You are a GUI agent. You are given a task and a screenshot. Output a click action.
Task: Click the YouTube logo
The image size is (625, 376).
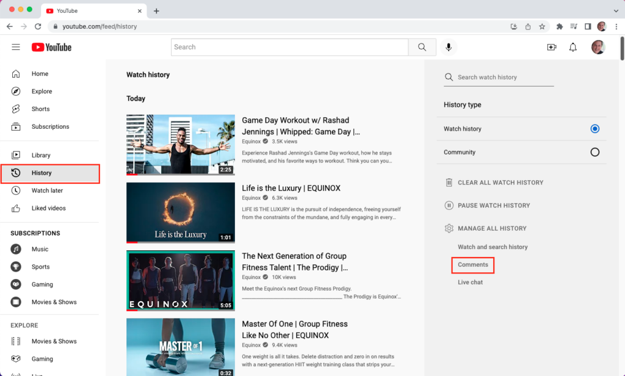coord(52,47)
